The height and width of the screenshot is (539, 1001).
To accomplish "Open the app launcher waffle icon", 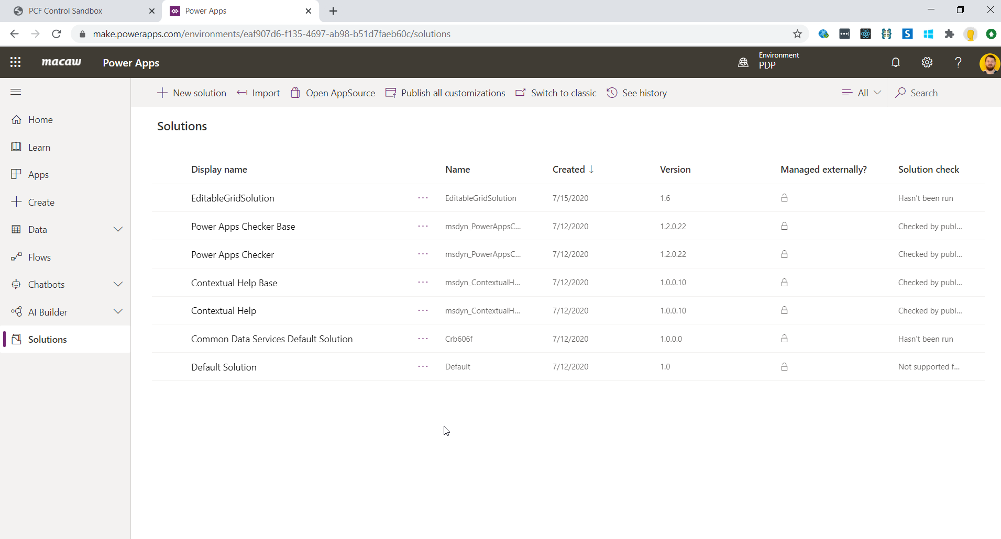I will pos(16,62).
